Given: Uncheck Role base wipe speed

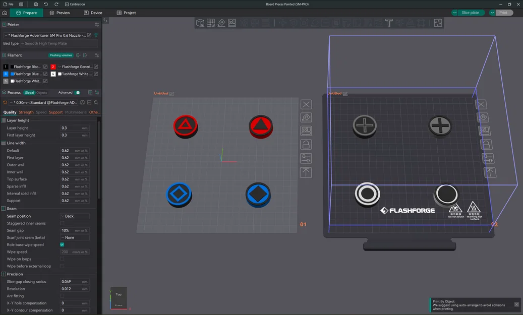Looking at the screenshot, I should [62, 244].
